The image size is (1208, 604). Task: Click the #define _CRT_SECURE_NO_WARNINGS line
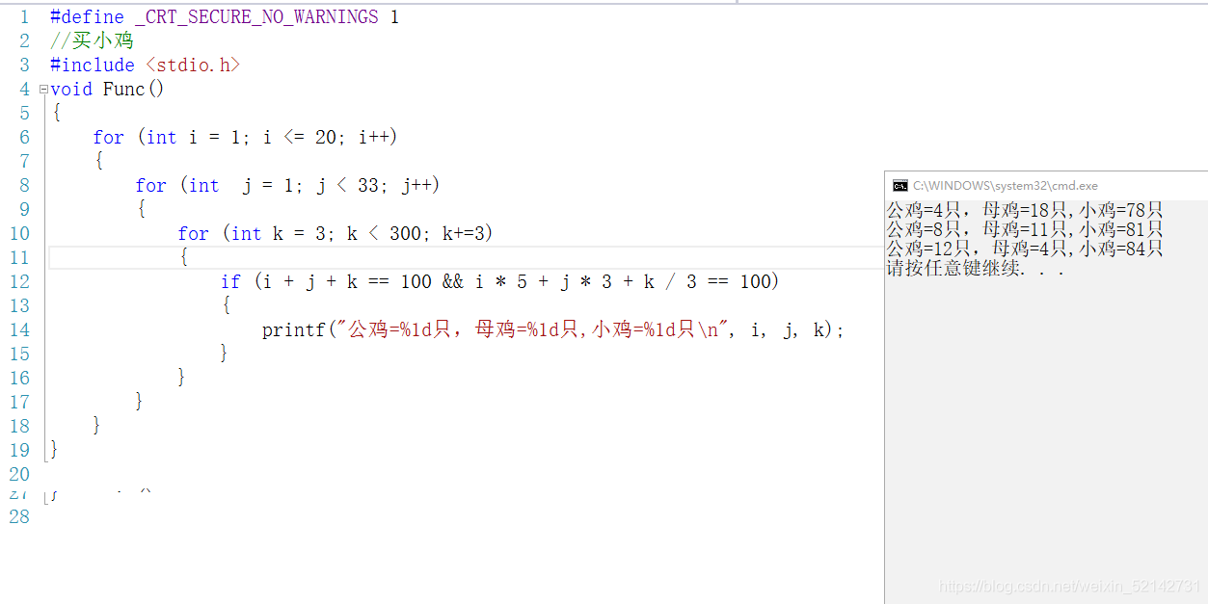(x=225, y=17)
